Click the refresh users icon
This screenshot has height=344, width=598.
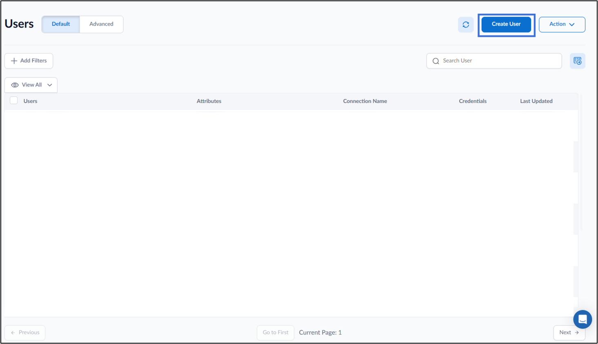click(x=466, y=24)
